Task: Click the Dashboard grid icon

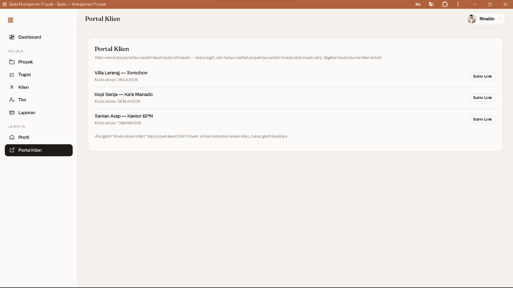Action: [x=12, y=37]
